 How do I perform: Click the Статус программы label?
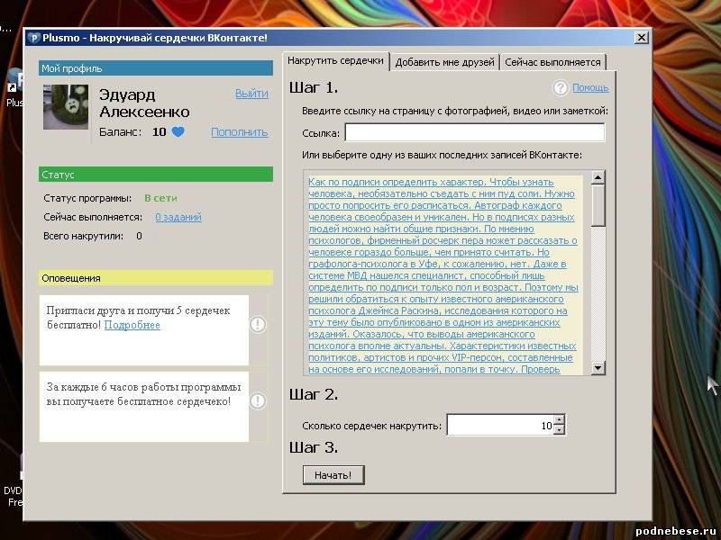click(87, 198)
